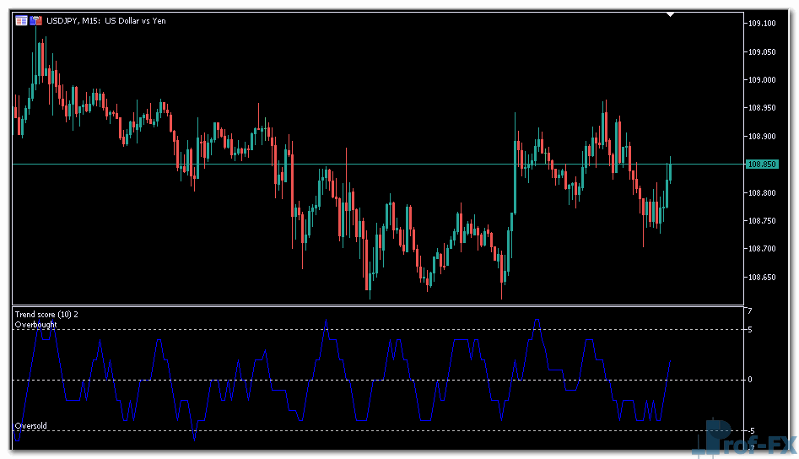Click the 0 value on indicator scale

[749, 380]
